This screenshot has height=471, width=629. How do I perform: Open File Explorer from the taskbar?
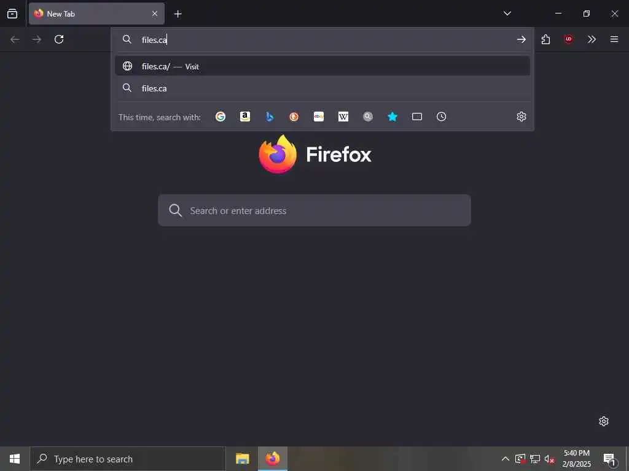pos(242,459)
